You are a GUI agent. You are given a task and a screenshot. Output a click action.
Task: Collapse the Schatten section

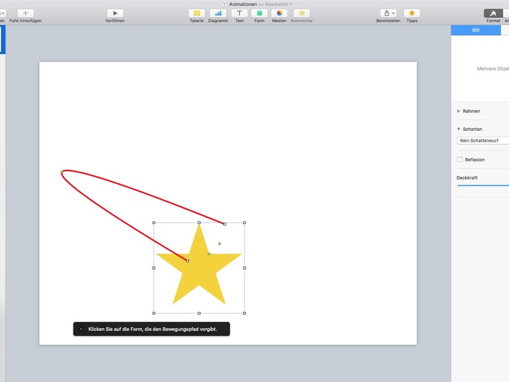tap(458, 129)
